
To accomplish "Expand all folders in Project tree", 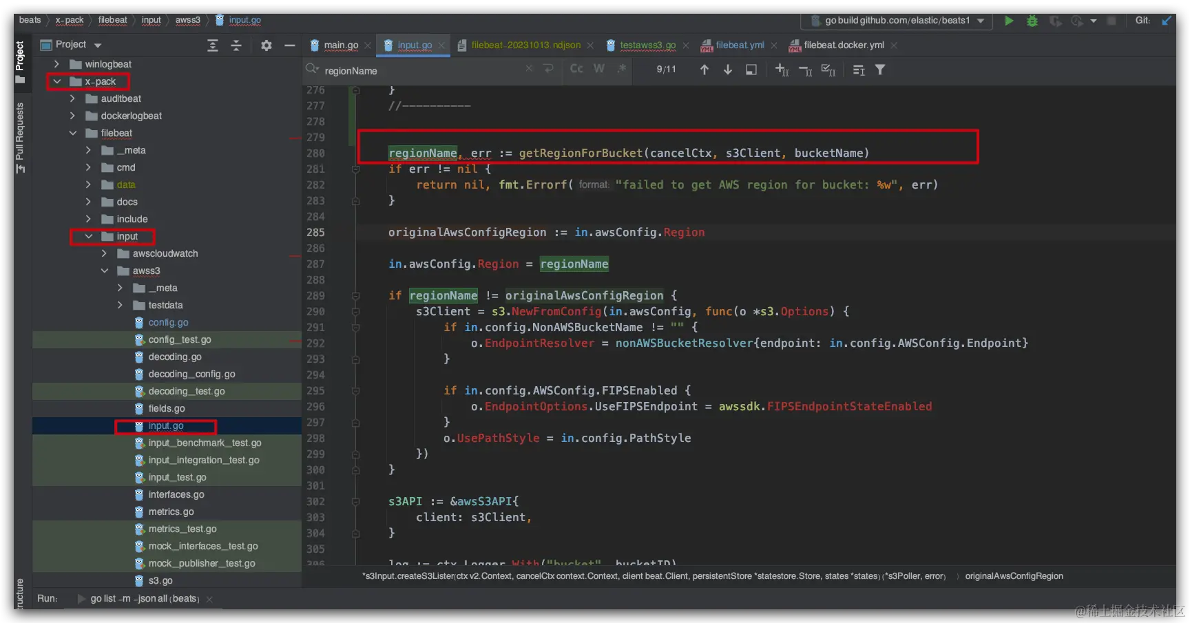I will [213, 45].
